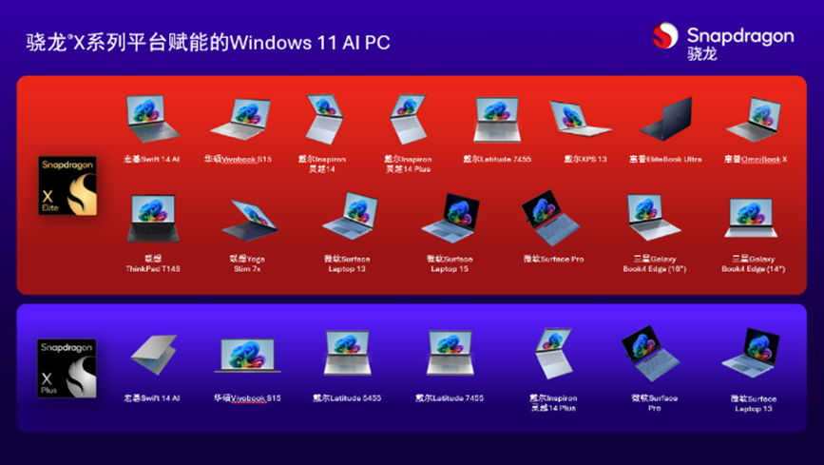Click the 联想Yoga Slim 7x label
The width and height of the screenshot is (824, 465).
coord(247,263)
